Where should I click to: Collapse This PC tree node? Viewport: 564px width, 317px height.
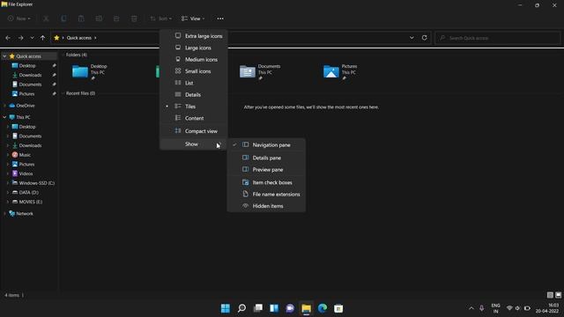pos(4,117)
